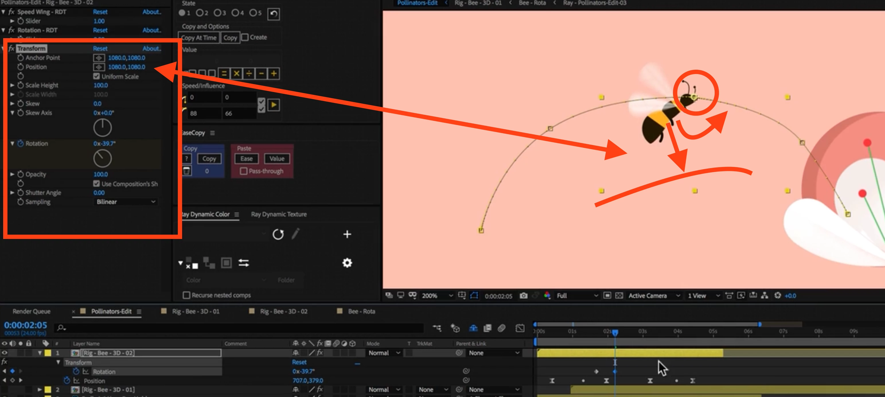Viewport: 885px width, 397px height.
Task: Add a new palette with plus icon
Action: [x=347, y=234]
